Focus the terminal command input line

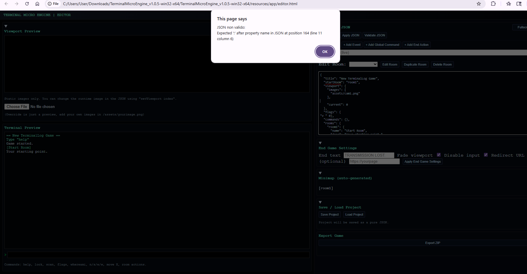coord(158,255)
